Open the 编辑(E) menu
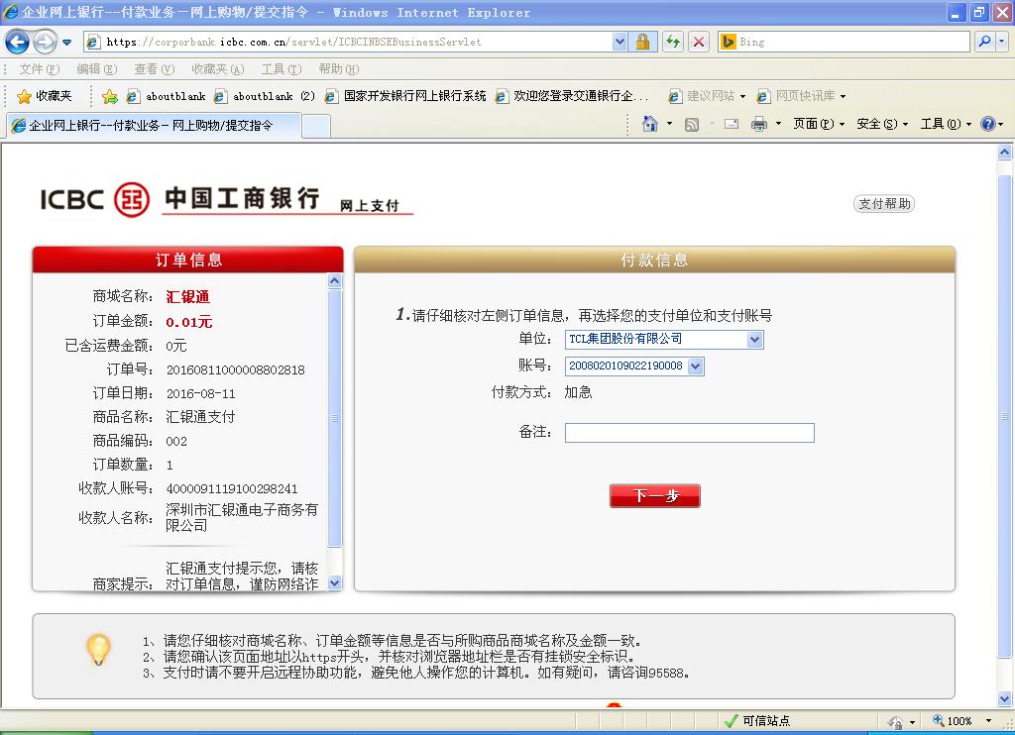The width and height of the screenshot is (1015, 735). tap(96, 69)
